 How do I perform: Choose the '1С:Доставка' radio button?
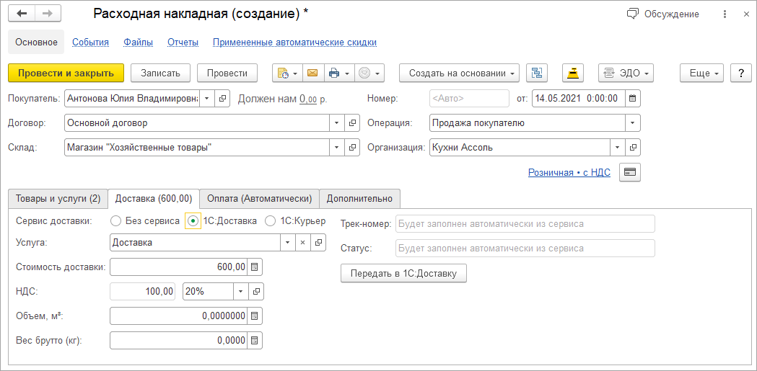(192, 221)
